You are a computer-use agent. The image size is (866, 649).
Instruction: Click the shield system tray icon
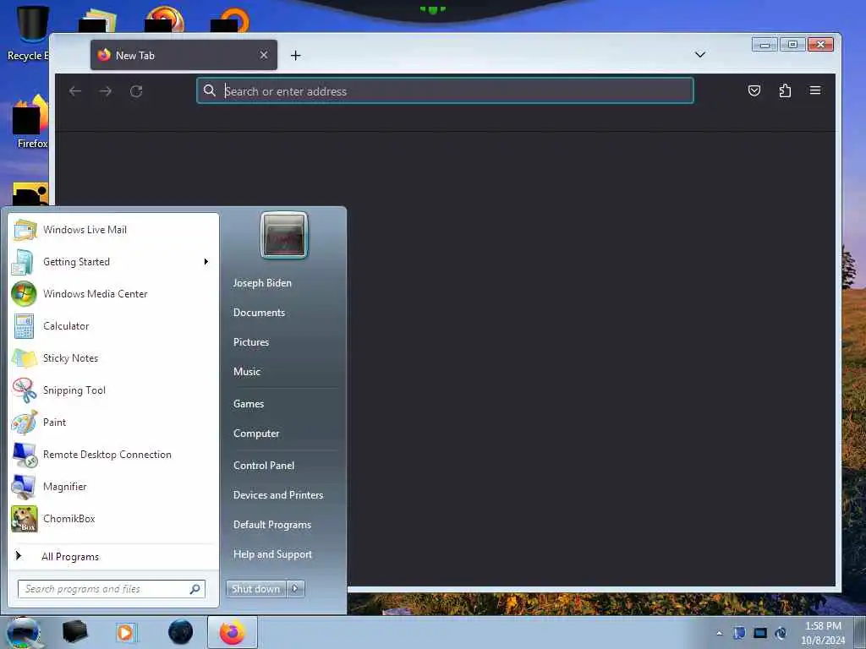[739, 633]
